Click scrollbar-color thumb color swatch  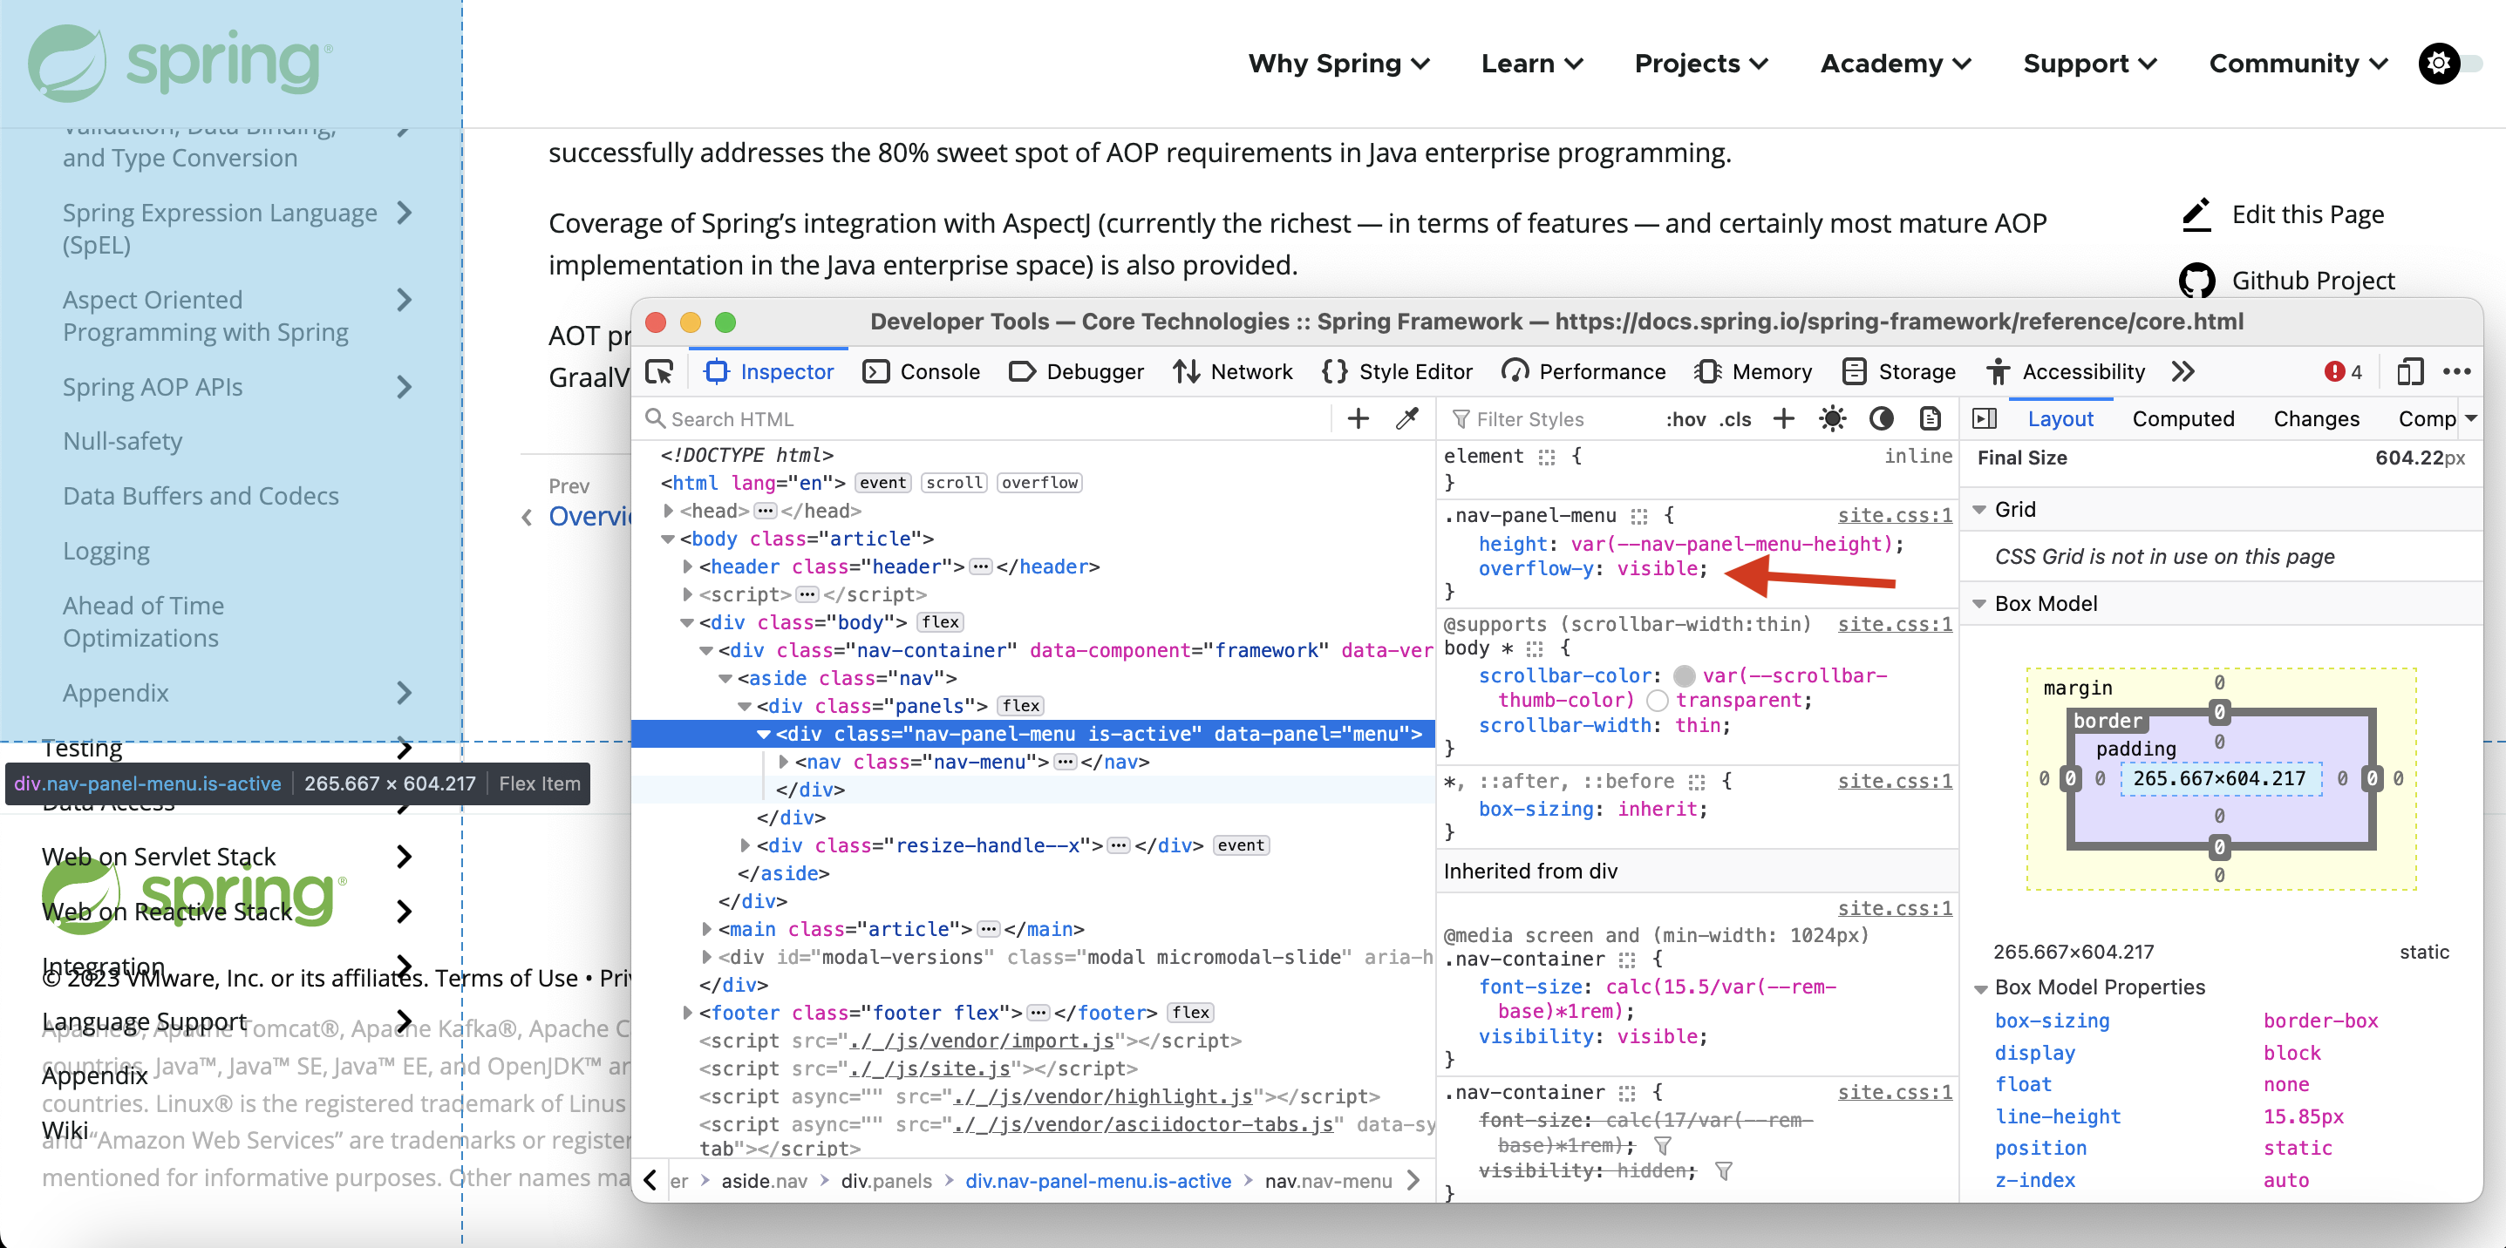[1684, 675]
